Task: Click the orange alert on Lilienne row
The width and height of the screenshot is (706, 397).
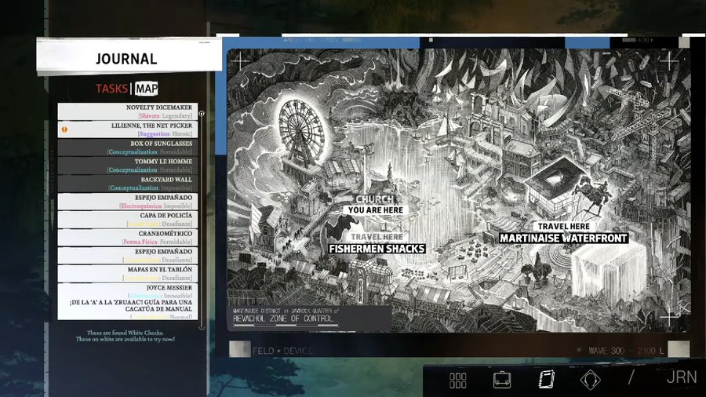Action: point(64,129)
